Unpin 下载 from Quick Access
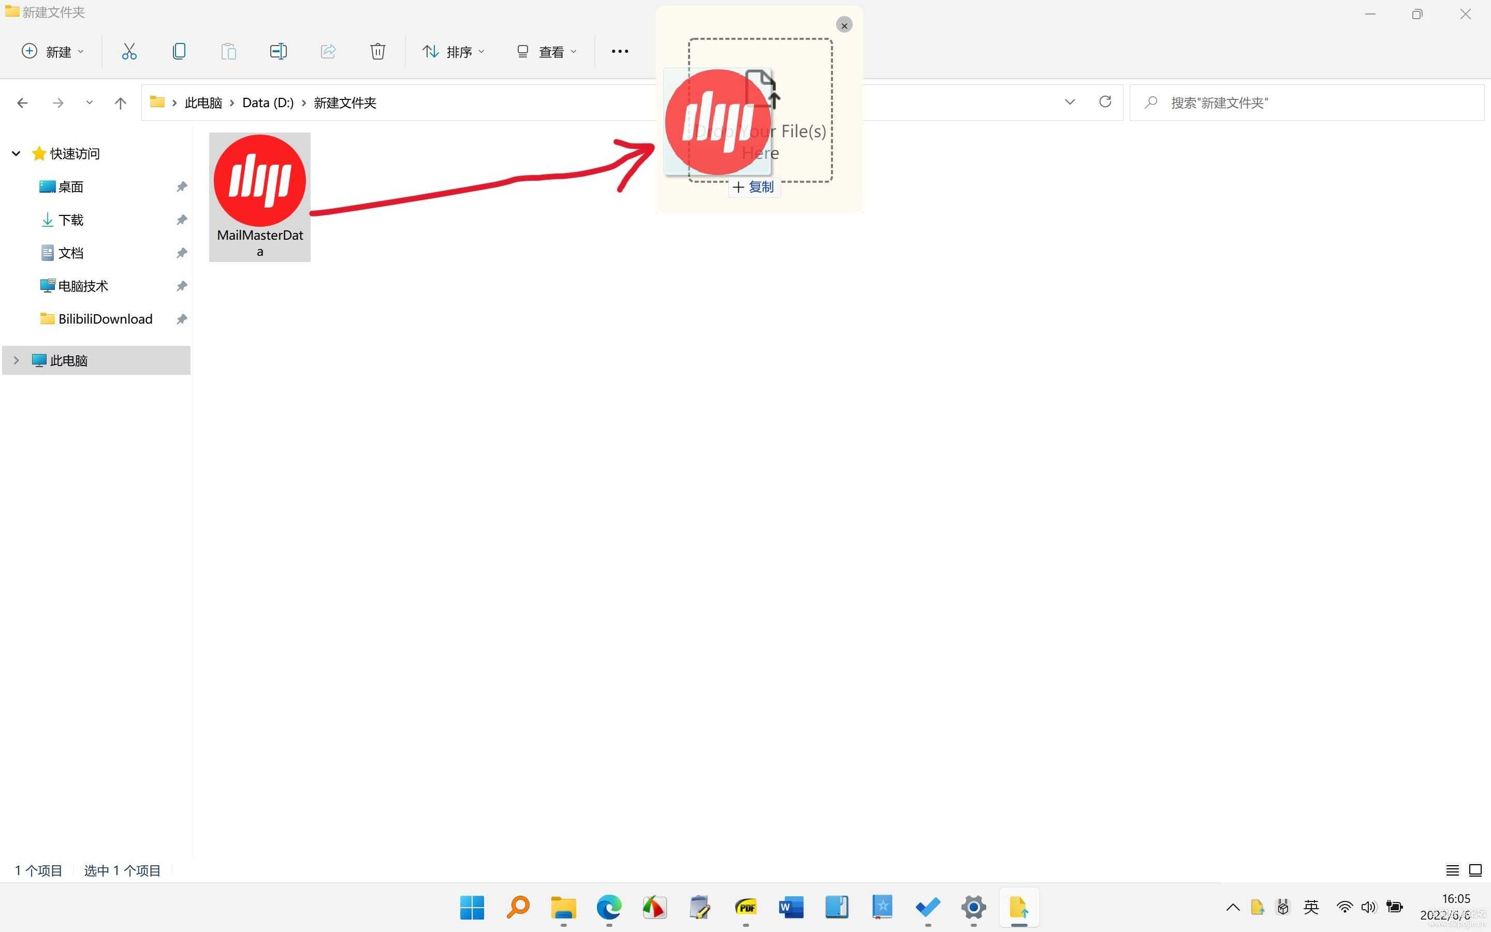 pyautogui.click(x=181, y=220)
